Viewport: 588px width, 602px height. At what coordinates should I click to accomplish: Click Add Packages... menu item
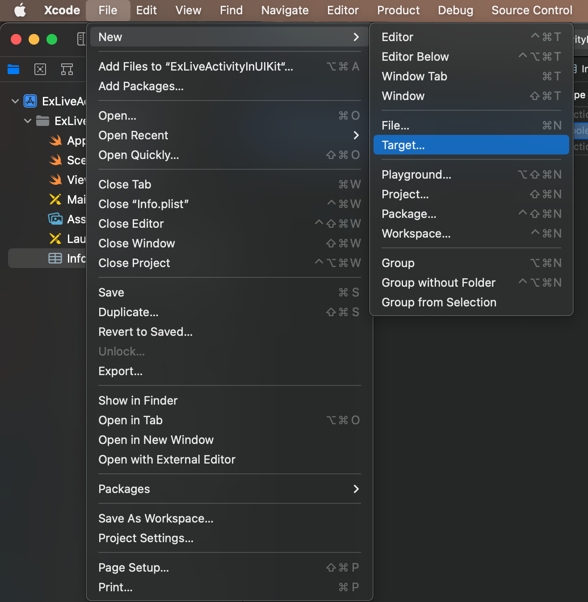[229, 86]
